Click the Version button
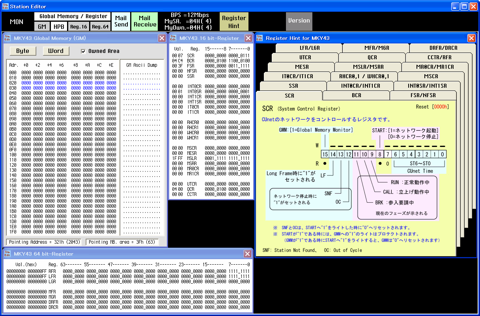The width and height of the screenshot is (480, 316). coord(299,21)
